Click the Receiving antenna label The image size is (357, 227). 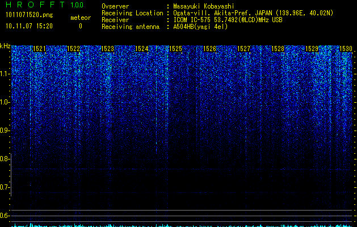(131, 27)
